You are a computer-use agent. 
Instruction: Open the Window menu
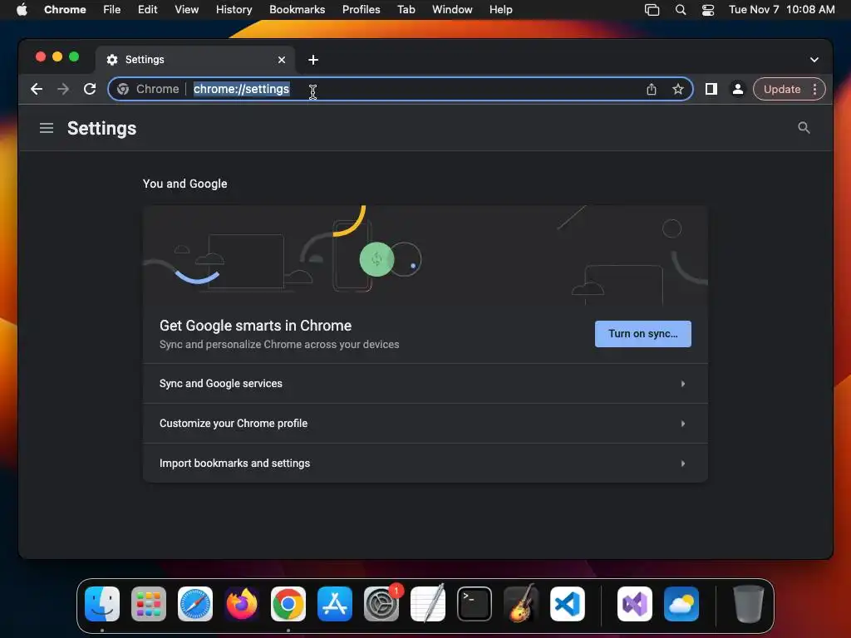click(452, 10)
